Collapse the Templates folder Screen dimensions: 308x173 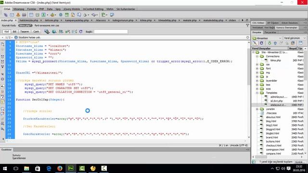coord(257,93)
